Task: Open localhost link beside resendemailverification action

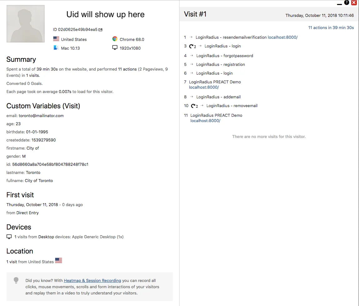Action: point(283,37)
